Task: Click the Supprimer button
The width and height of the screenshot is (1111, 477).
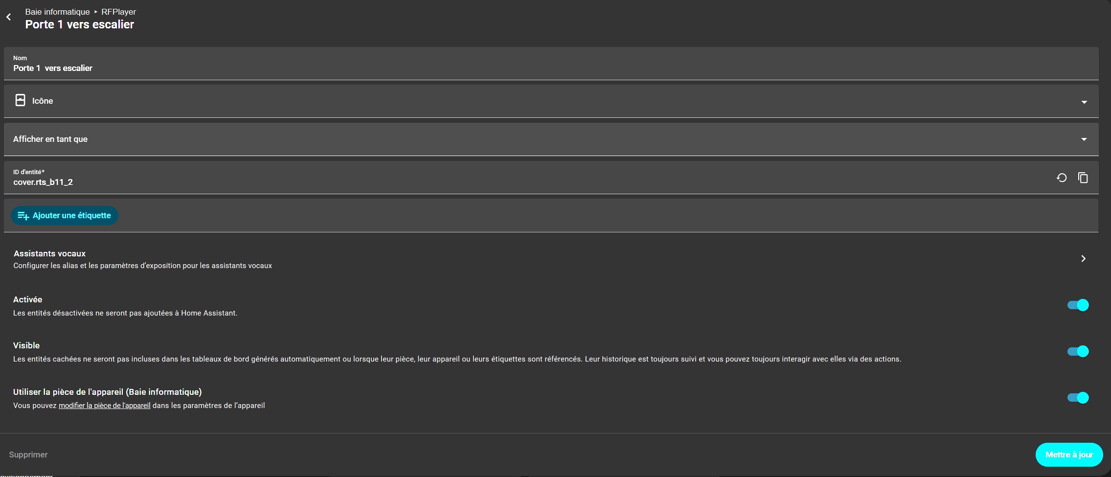Action: pyautogui.click(x=28, y=454)
